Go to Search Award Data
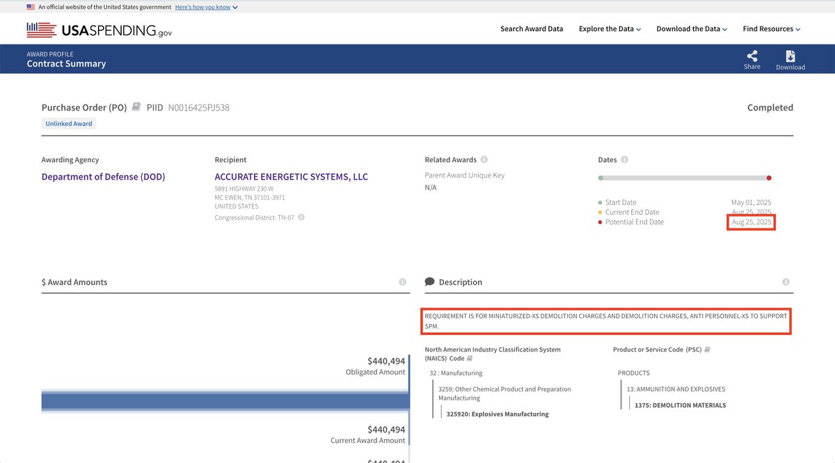 (x=532, y=29)
